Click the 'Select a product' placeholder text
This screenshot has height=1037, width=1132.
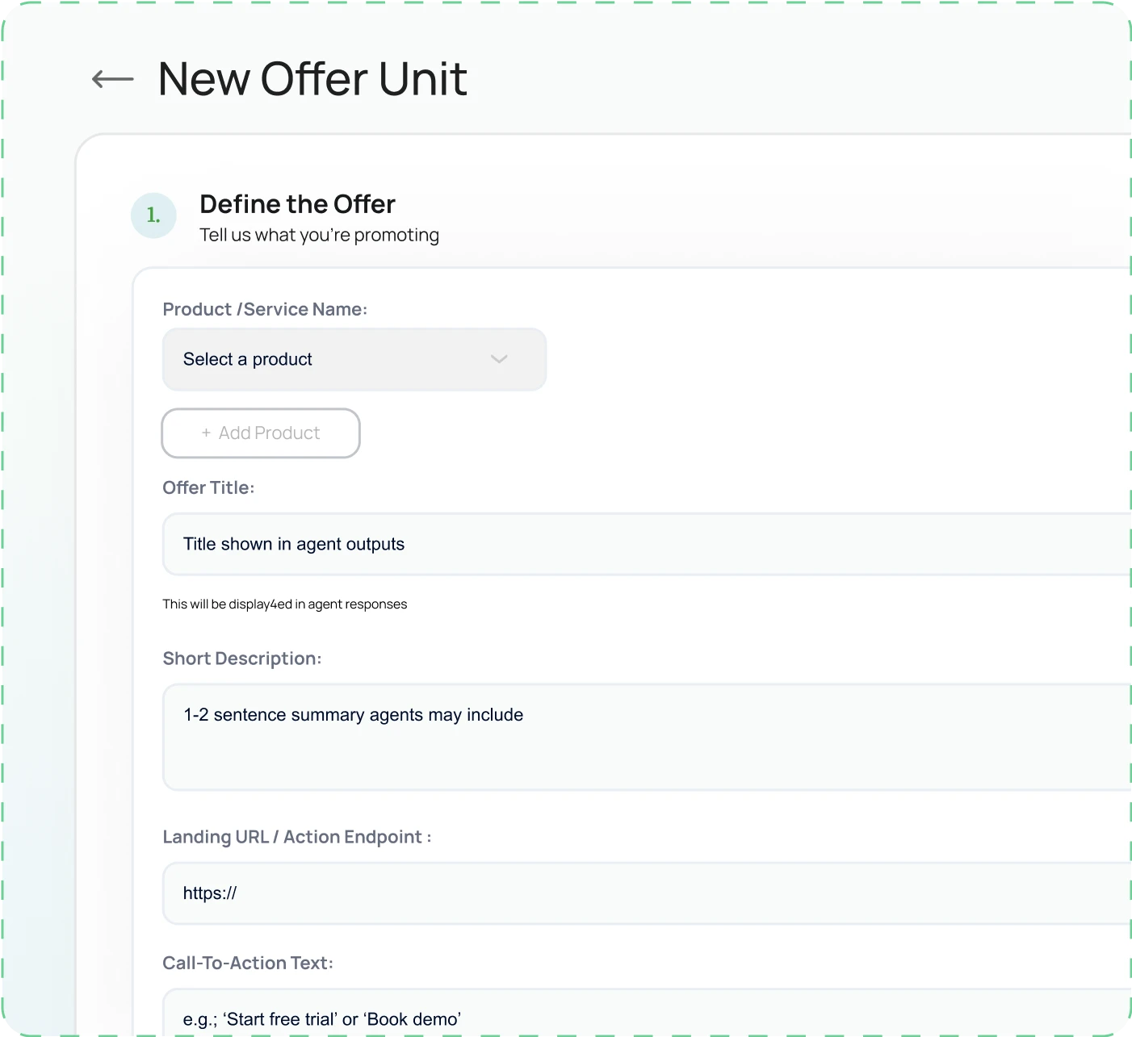pos(247,359)
